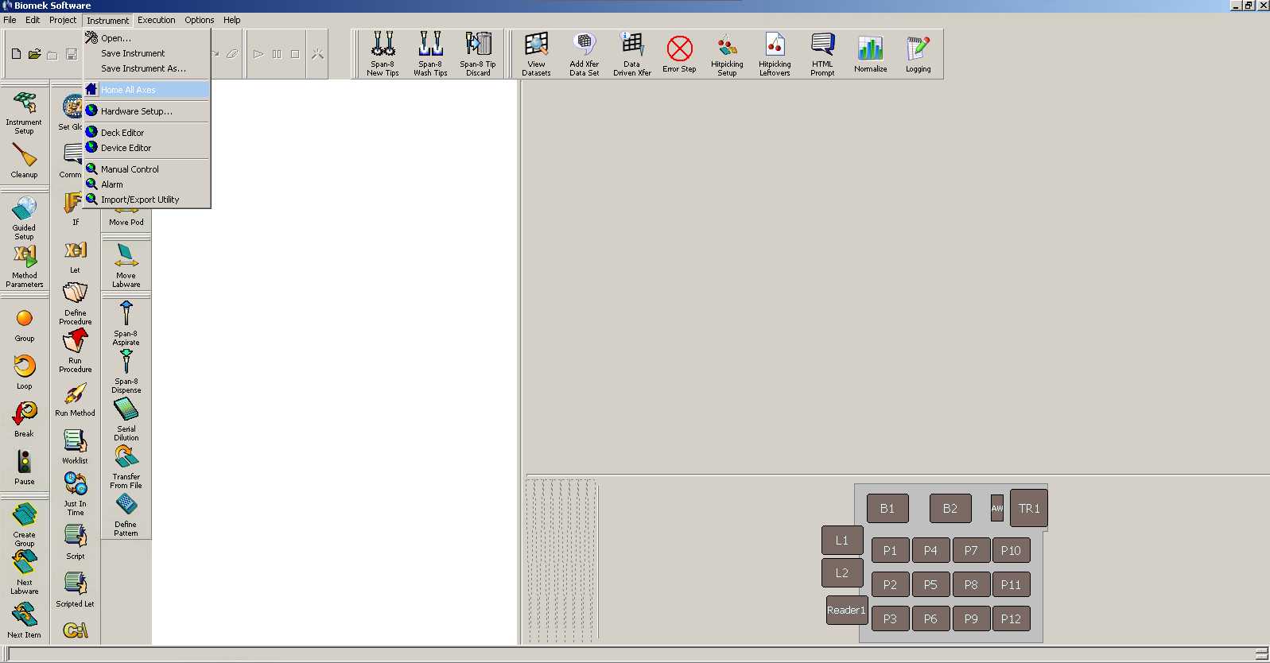The image size is (1270, 663).
Task: Click the Error Step icon
Action: [x=679, y=54]
